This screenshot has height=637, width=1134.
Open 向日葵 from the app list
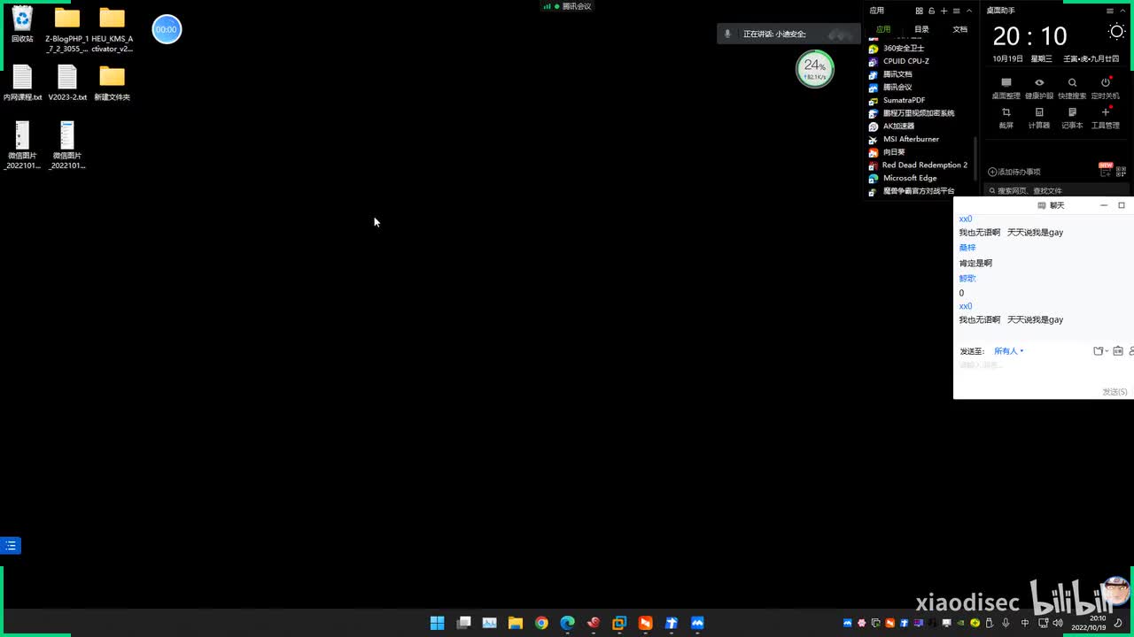click(887, 152)
